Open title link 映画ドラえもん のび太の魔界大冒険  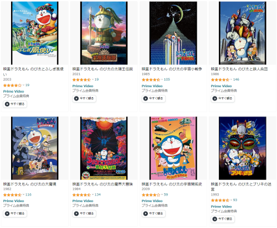[102, 184]
